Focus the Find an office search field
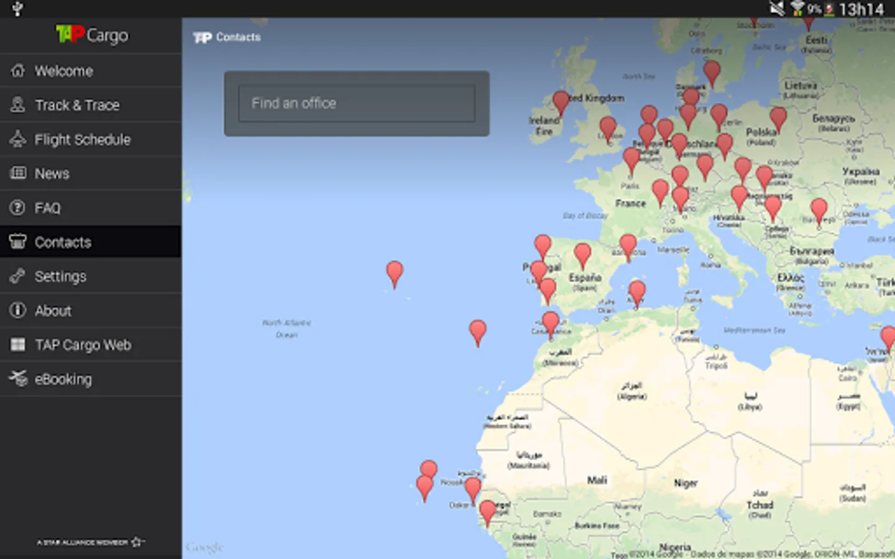Viewport: 895px width, 559px height. 357,103
